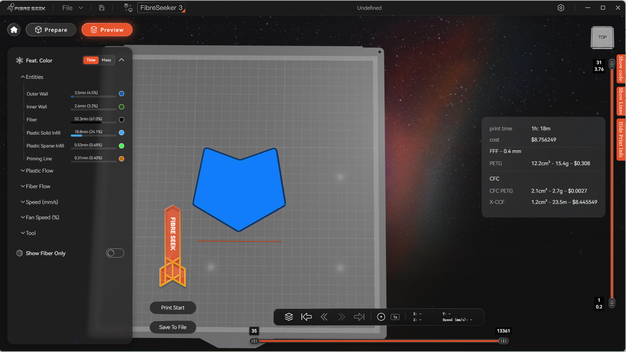
Task: Switch the display to Time mode
Action: pos(91,60)
